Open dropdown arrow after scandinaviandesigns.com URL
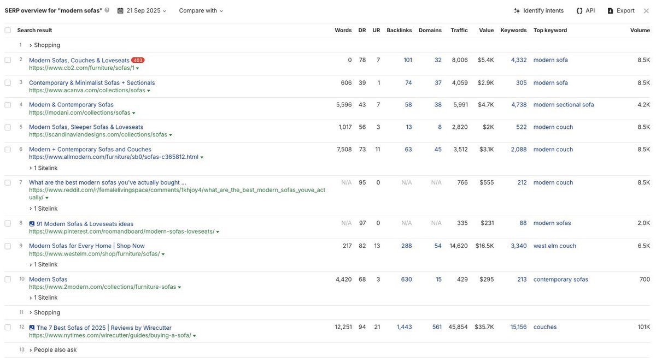The height and width of the screenshot is (362, 656). pyautogui.click(x=171, y=135)
